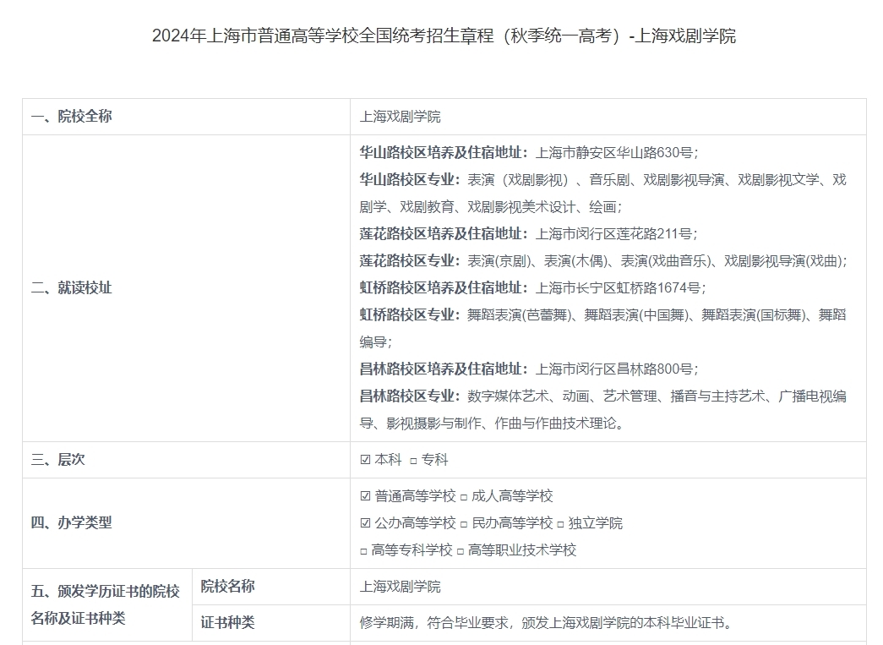This screenshot has height=645, width=883.
Task: Click the 华山路校区培养及住宿地址 bold label
Action: 444,153
